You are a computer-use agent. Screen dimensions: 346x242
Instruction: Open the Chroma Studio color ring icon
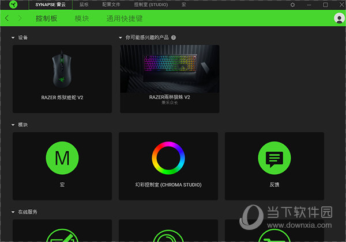pyautogui.click(x=168, y=158)
